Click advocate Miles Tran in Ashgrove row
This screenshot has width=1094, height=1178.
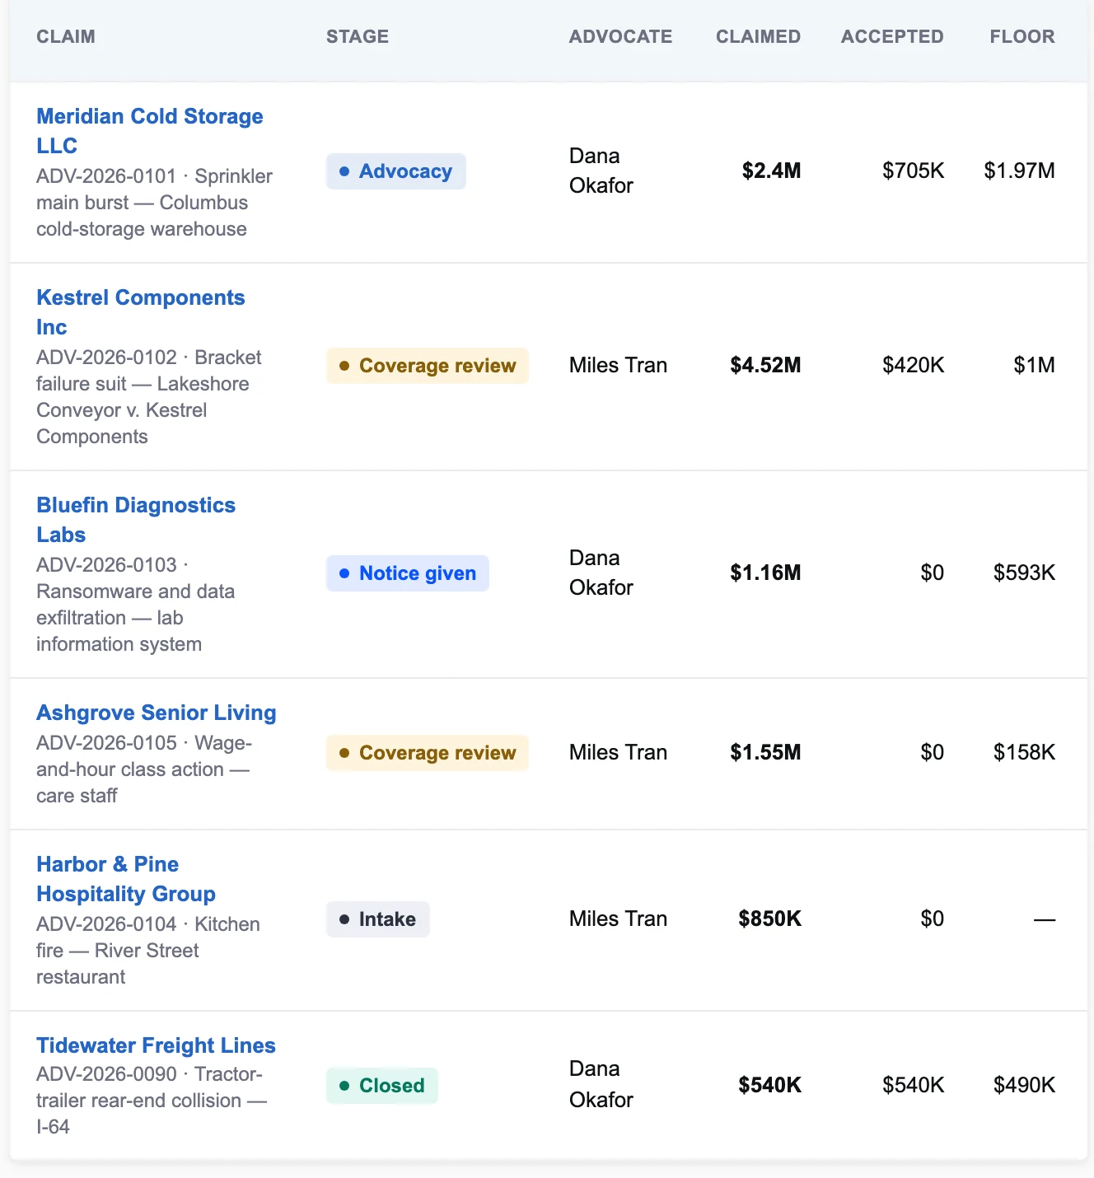coord(619,752)
